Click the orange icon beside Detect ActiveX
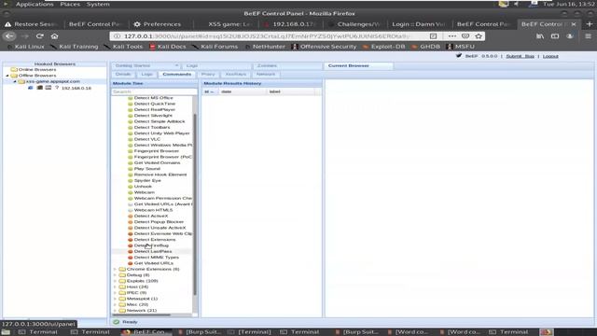This screenshot has width=597, height=336. [131, 216]
